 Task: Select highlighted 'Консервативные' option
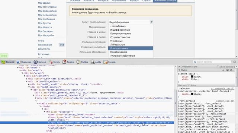[x=131, y=48]
